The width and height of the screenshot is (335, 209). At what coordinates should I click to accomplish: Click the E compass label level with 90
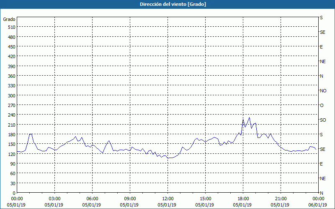[321, 164]
